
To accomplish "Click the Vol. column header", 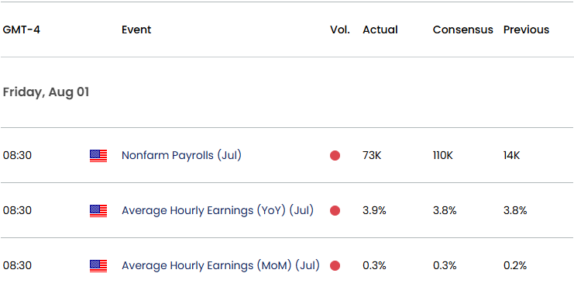I will click(340, 29).
